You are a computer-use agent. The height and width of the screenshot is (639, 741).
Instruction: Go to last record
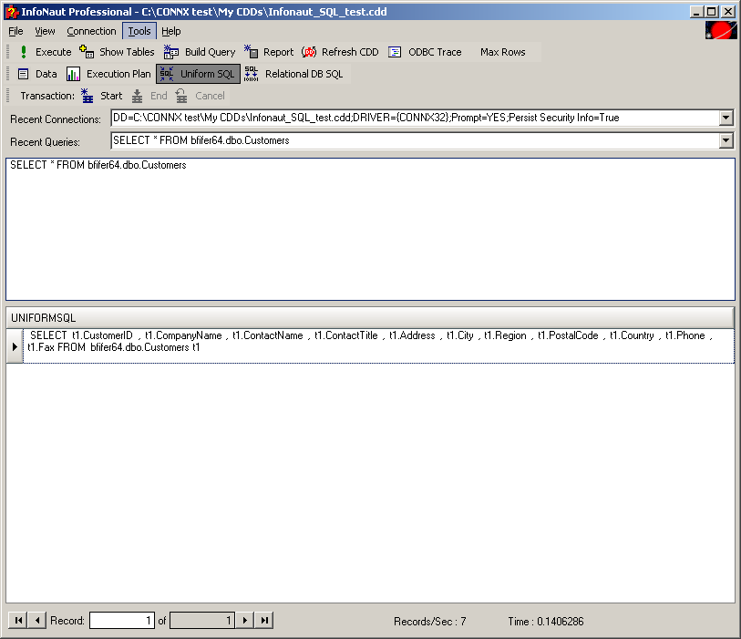264,620
